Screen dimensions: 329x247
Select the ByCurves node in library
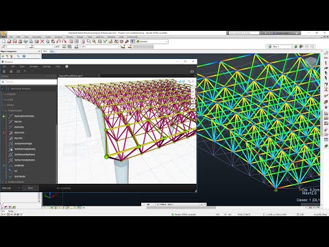pos(19,132)
